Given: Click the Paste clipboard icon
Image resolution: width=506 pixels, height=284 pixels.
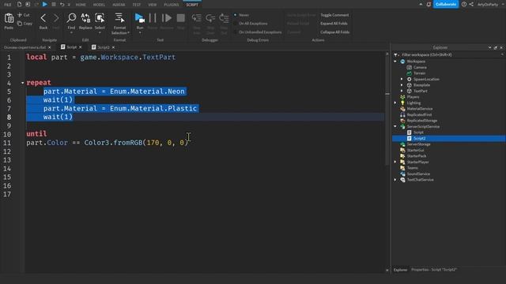Looking at the screenshot, I should (x=9, y=18).
